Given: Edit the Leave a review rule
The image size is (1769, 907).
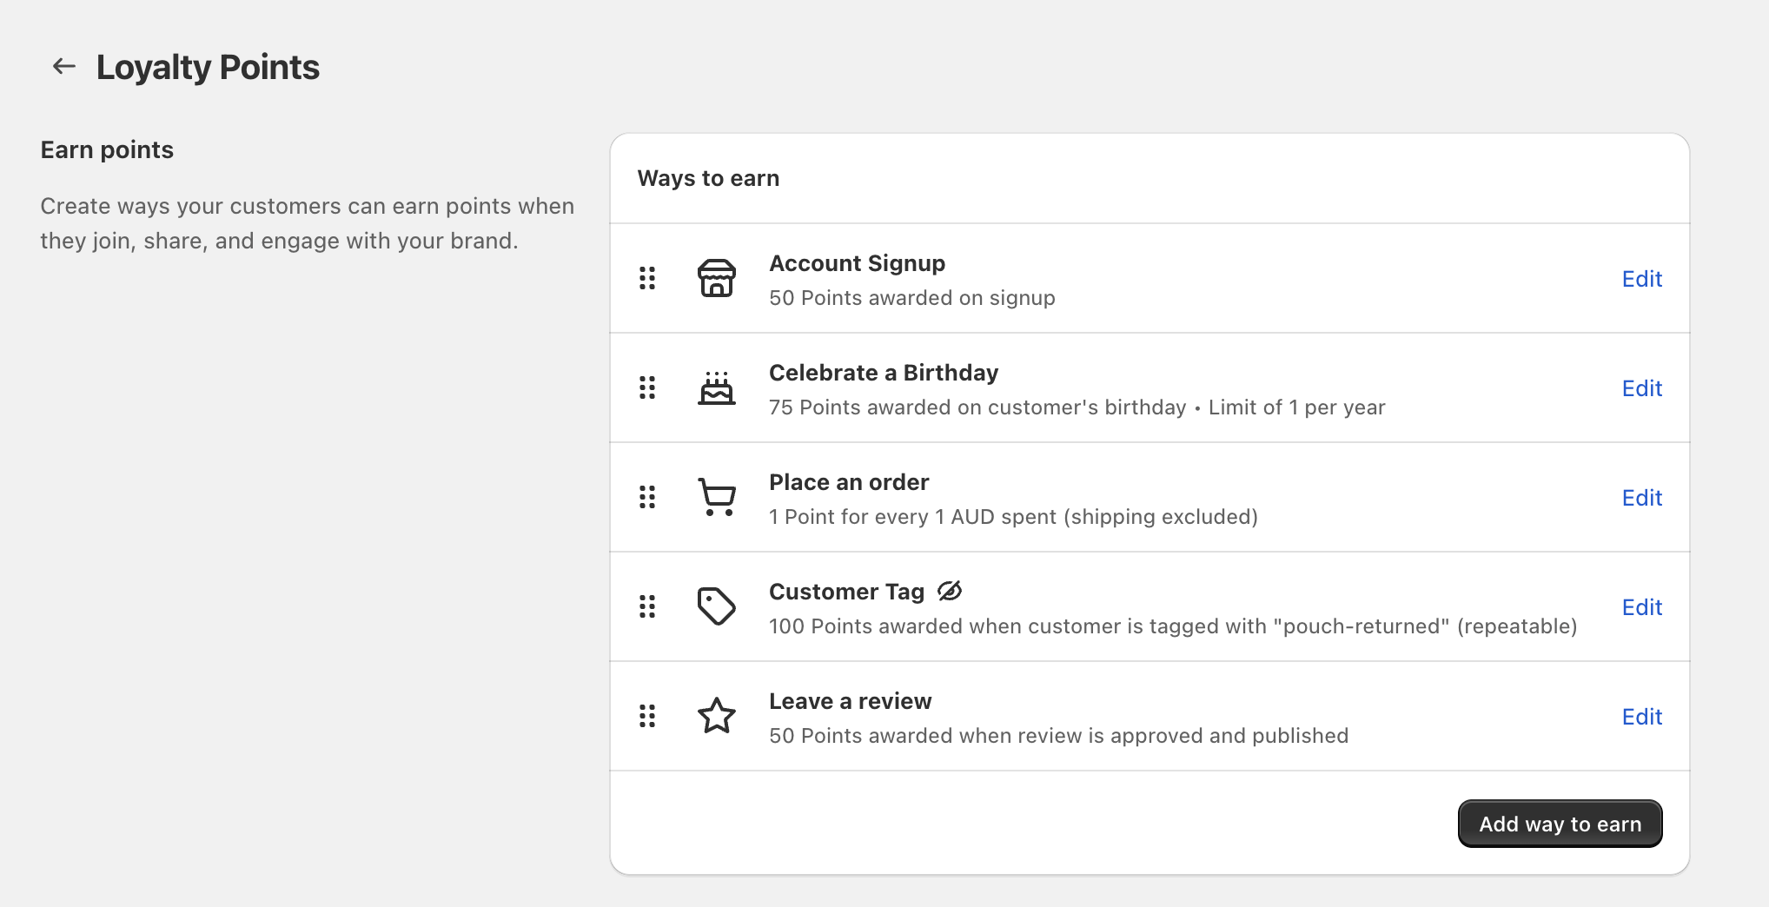Looking at the screenshot, I should [x=1641, y=716].
